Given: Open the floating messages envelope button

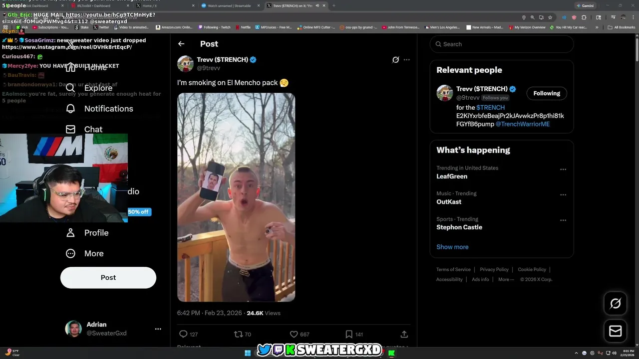Looking at the screenshot, I should (x=615, y=331).
